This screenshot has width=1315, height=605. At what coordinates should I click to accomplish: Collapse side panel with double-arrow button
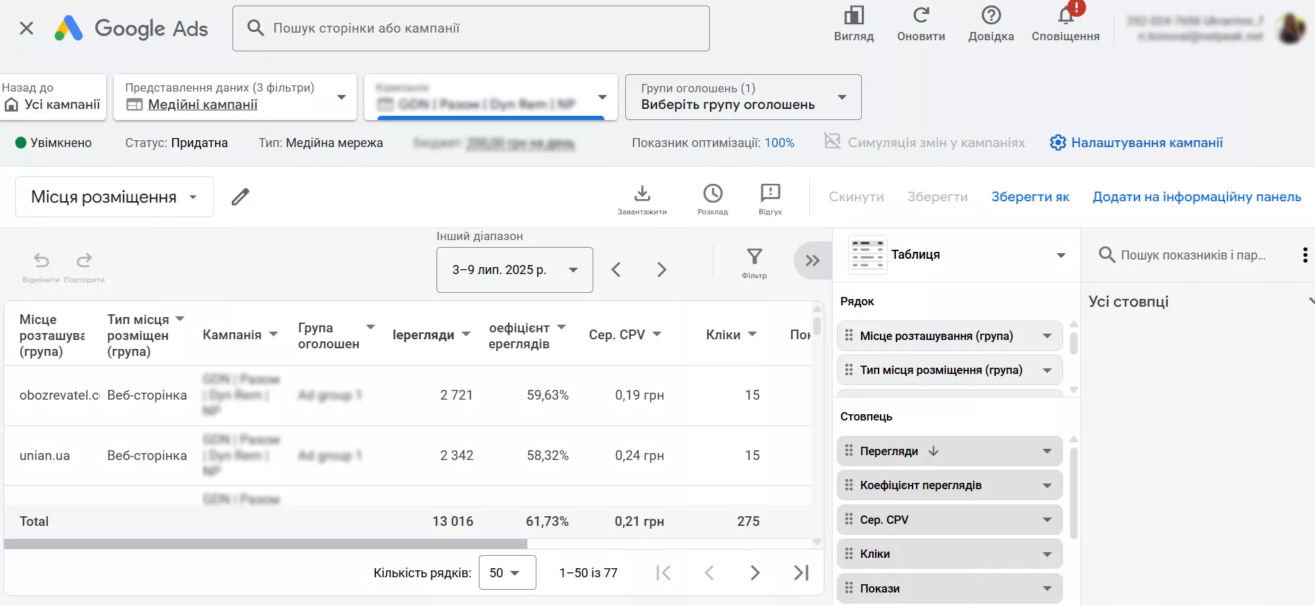click(813, 261)
